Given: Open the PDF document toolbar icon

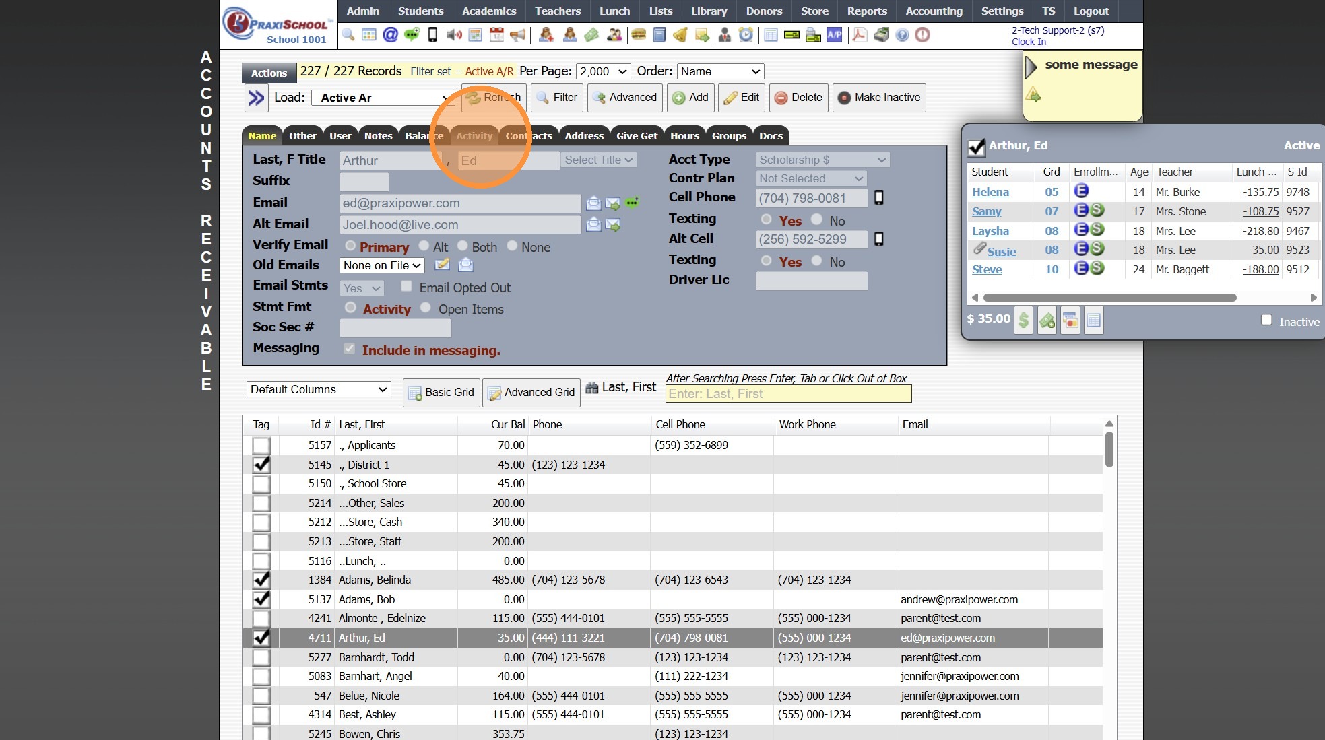Looking at the screenshot, I should click(x=859, y=34).
